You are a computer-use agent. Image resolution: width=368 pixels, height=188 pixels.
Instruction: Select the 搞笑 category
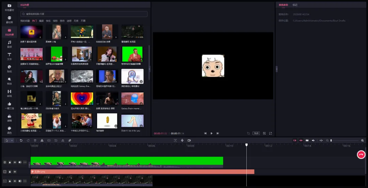tap(41, 21)
